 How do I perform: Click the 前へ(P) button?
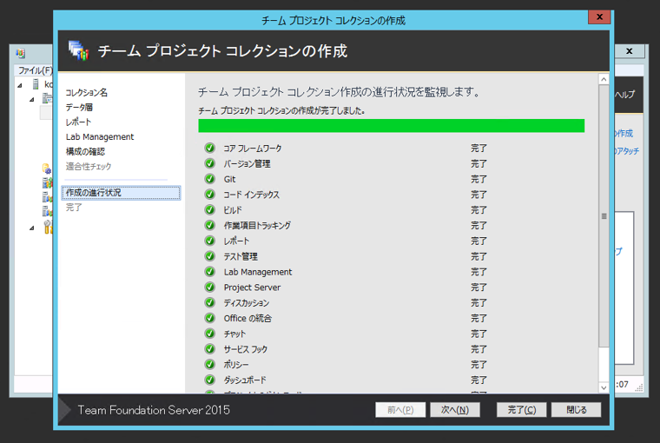[x=400, y=410]
